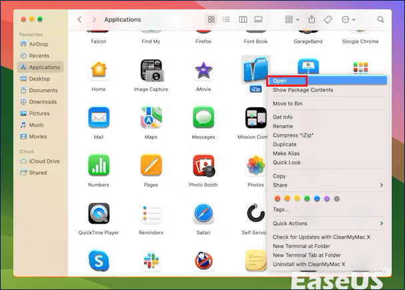Switch to list view

227,20
